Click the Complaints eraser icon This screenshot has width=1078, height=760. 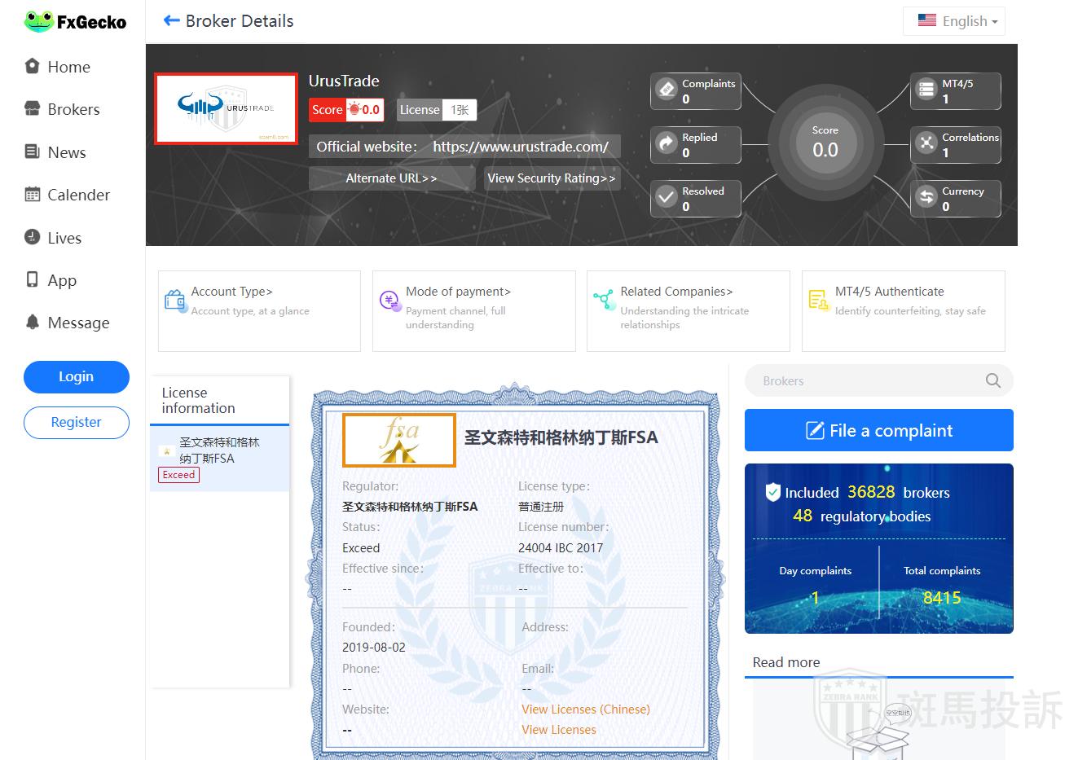[667, 89]
